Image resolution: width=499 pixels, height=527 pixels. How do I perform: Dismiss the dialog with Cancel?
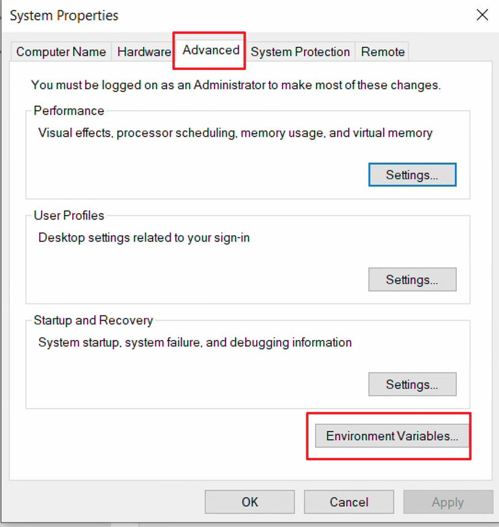(349, 502)
